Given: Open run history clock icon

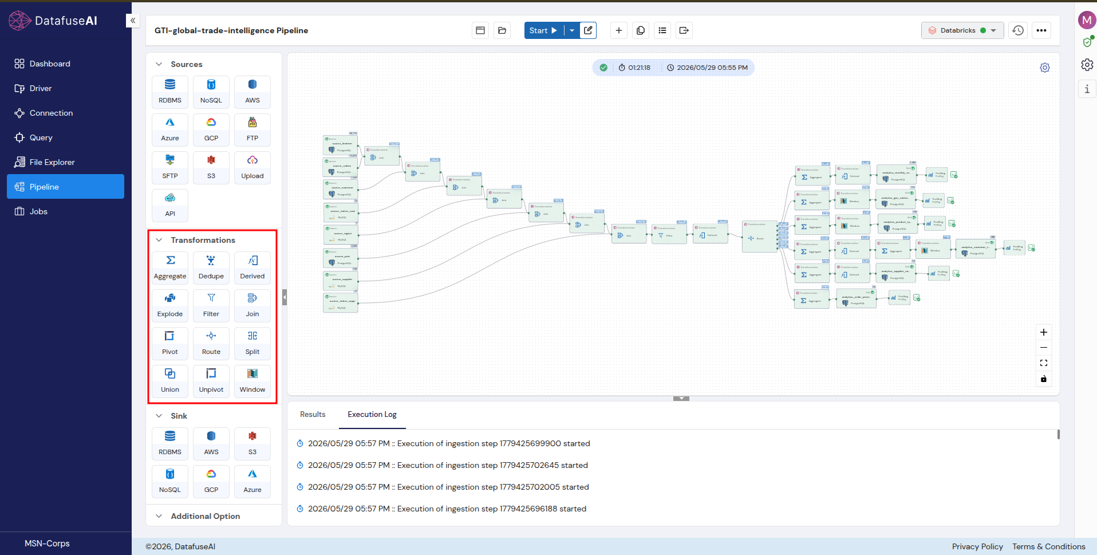Looking at the screenshot, I should (x=1018, y=30).
